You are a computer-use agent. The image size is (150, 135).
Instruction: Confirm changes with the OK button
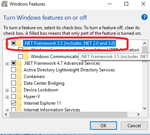click(103, 126)
